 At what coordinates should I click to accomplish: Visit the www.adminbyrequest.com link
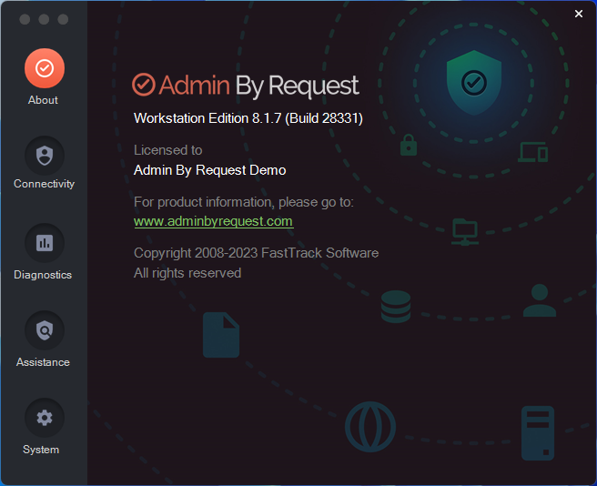tap(214, 221)
